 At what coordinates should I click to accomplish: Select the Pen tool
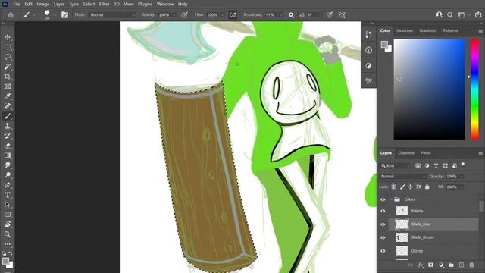8,185
